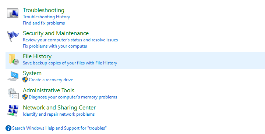The image size is (265, 134).
Task: Open the File History heading
Action: tap(37, 56)
